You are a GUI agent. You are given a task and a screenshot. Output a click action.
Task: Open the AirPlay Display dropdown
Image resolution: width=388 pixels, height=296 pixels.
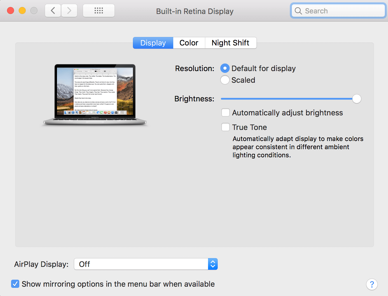(x=145, y=264)
